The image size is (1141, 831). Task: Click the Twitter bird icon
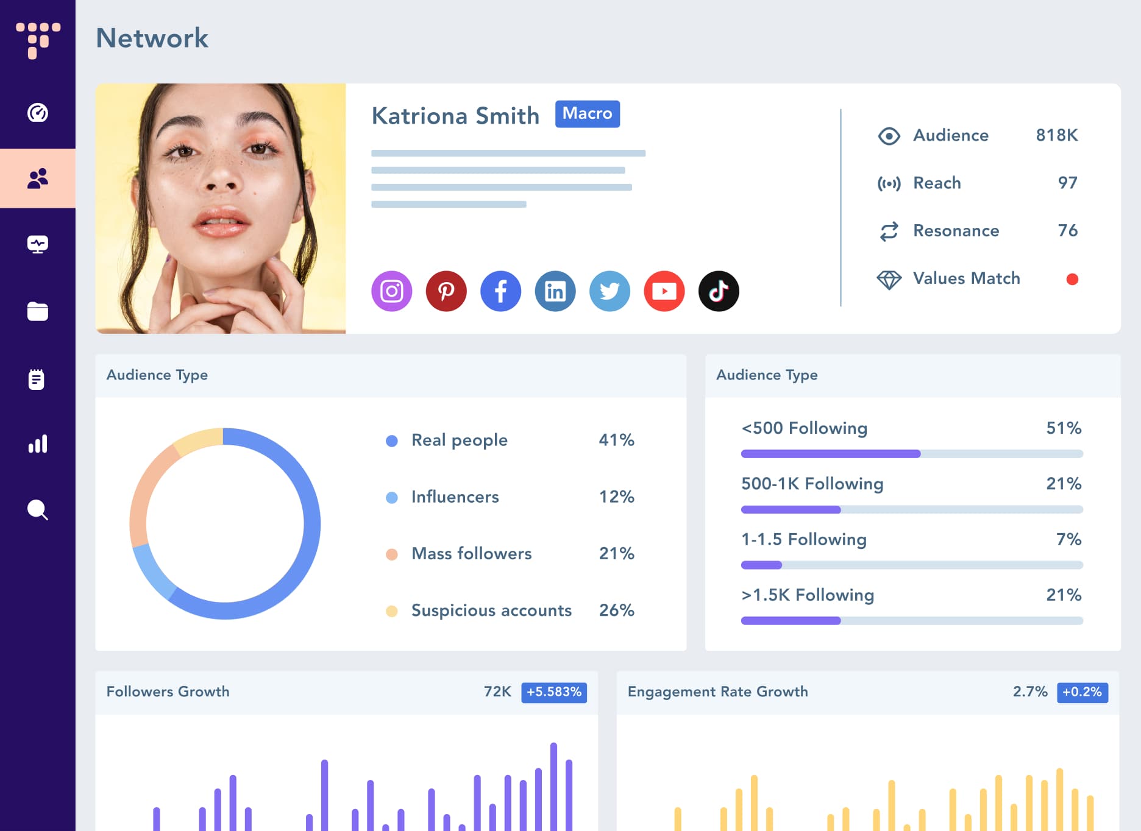click(610, 291)
